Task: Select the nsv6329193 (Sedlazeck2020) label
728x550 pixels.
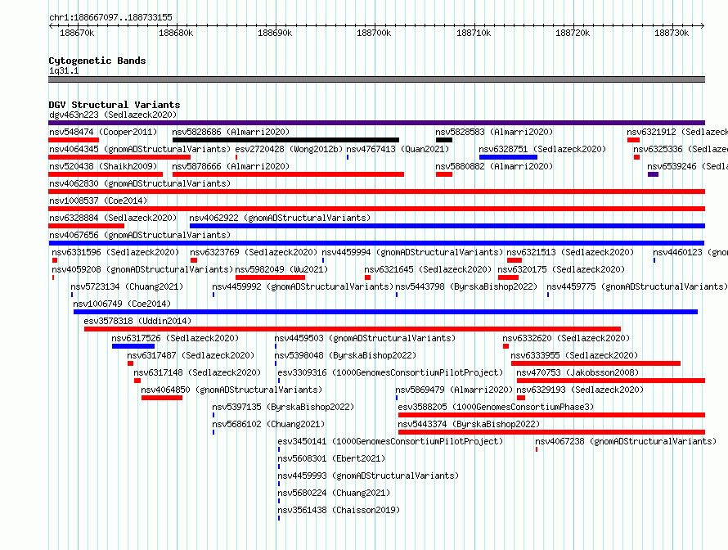Action: [x=580, y=390]
